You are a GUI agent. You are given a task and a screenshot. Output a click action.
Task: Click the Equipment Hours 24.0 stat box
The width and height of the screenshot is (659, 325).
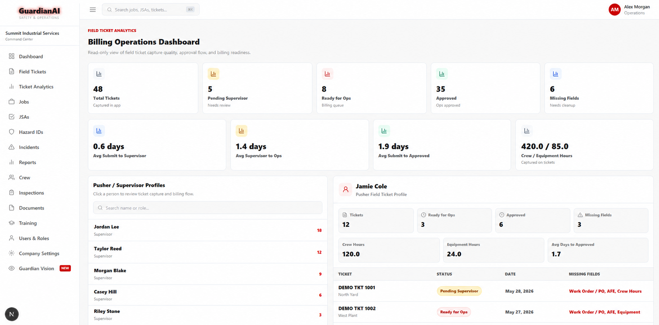point(493,250)
